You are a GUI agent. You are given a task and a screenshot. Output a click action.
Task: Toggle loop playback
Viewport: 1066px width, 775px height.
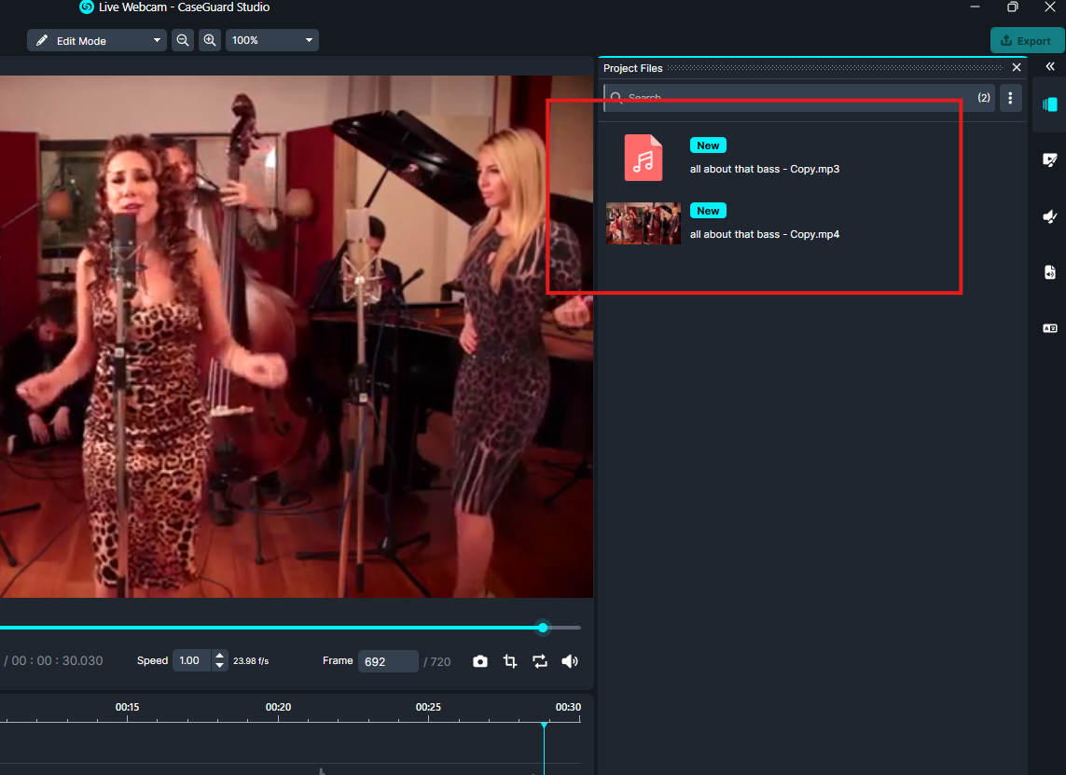tap(540, 661)
